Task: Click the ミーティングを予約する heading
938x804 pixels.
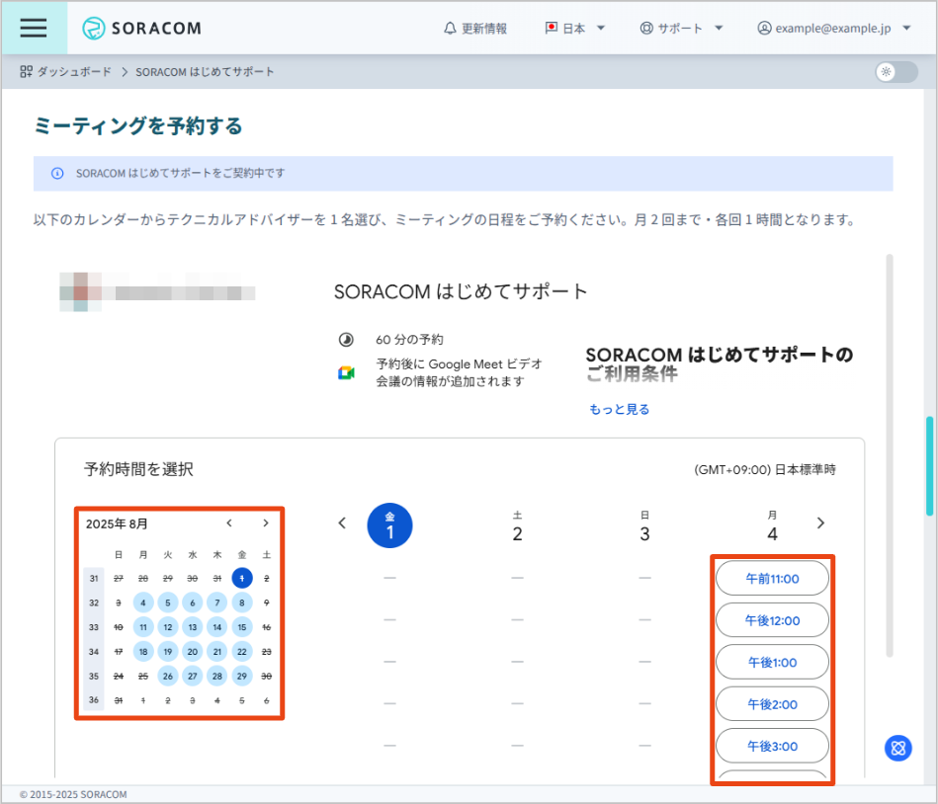Action: (138, 126)
